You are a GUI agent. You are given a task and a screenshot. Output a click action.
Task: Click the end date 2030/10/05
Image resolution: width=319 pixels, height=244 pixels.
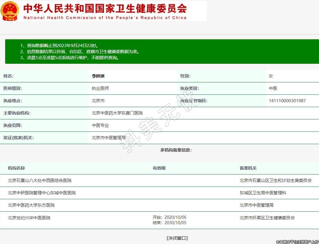click(175, 223)
